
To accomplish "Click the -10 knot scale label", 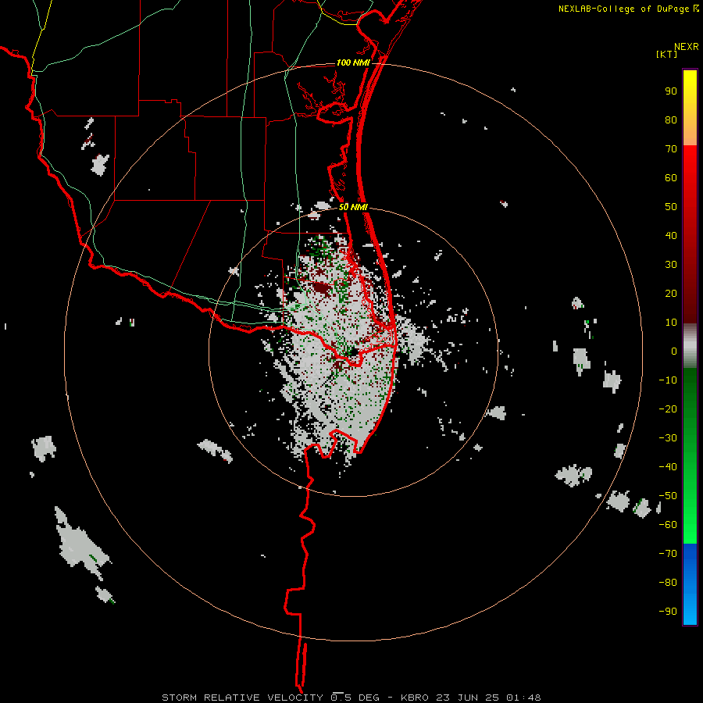I will click(x=668, y=380).
